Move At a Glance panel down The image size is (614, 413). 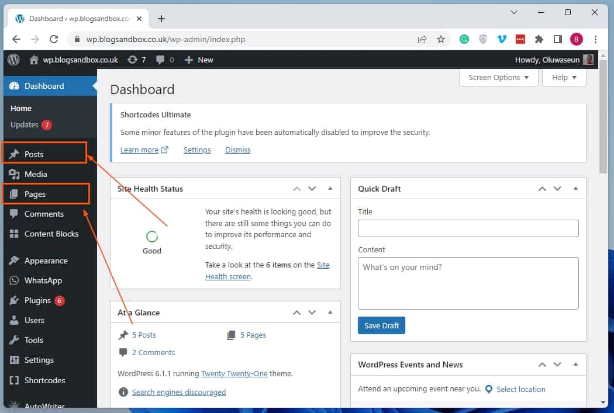312,313
